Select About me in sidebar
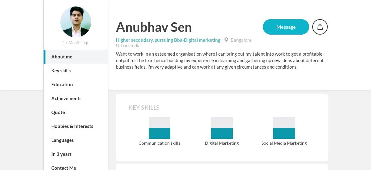 pos(62,57)
